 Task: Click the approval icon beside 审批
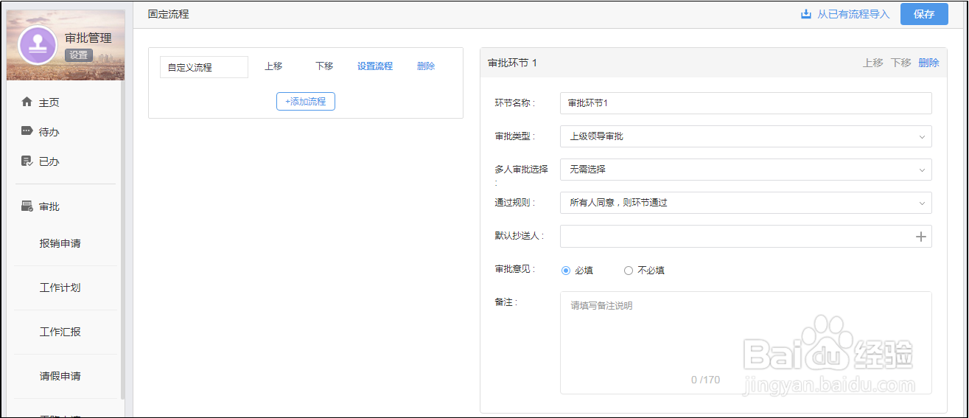[27, 206]
